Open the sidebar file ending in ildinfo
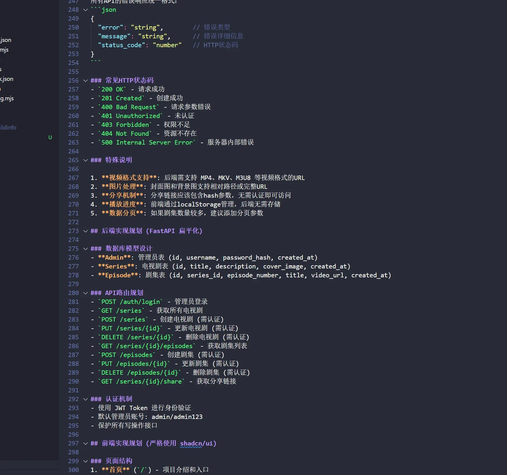 click(8, 127)
